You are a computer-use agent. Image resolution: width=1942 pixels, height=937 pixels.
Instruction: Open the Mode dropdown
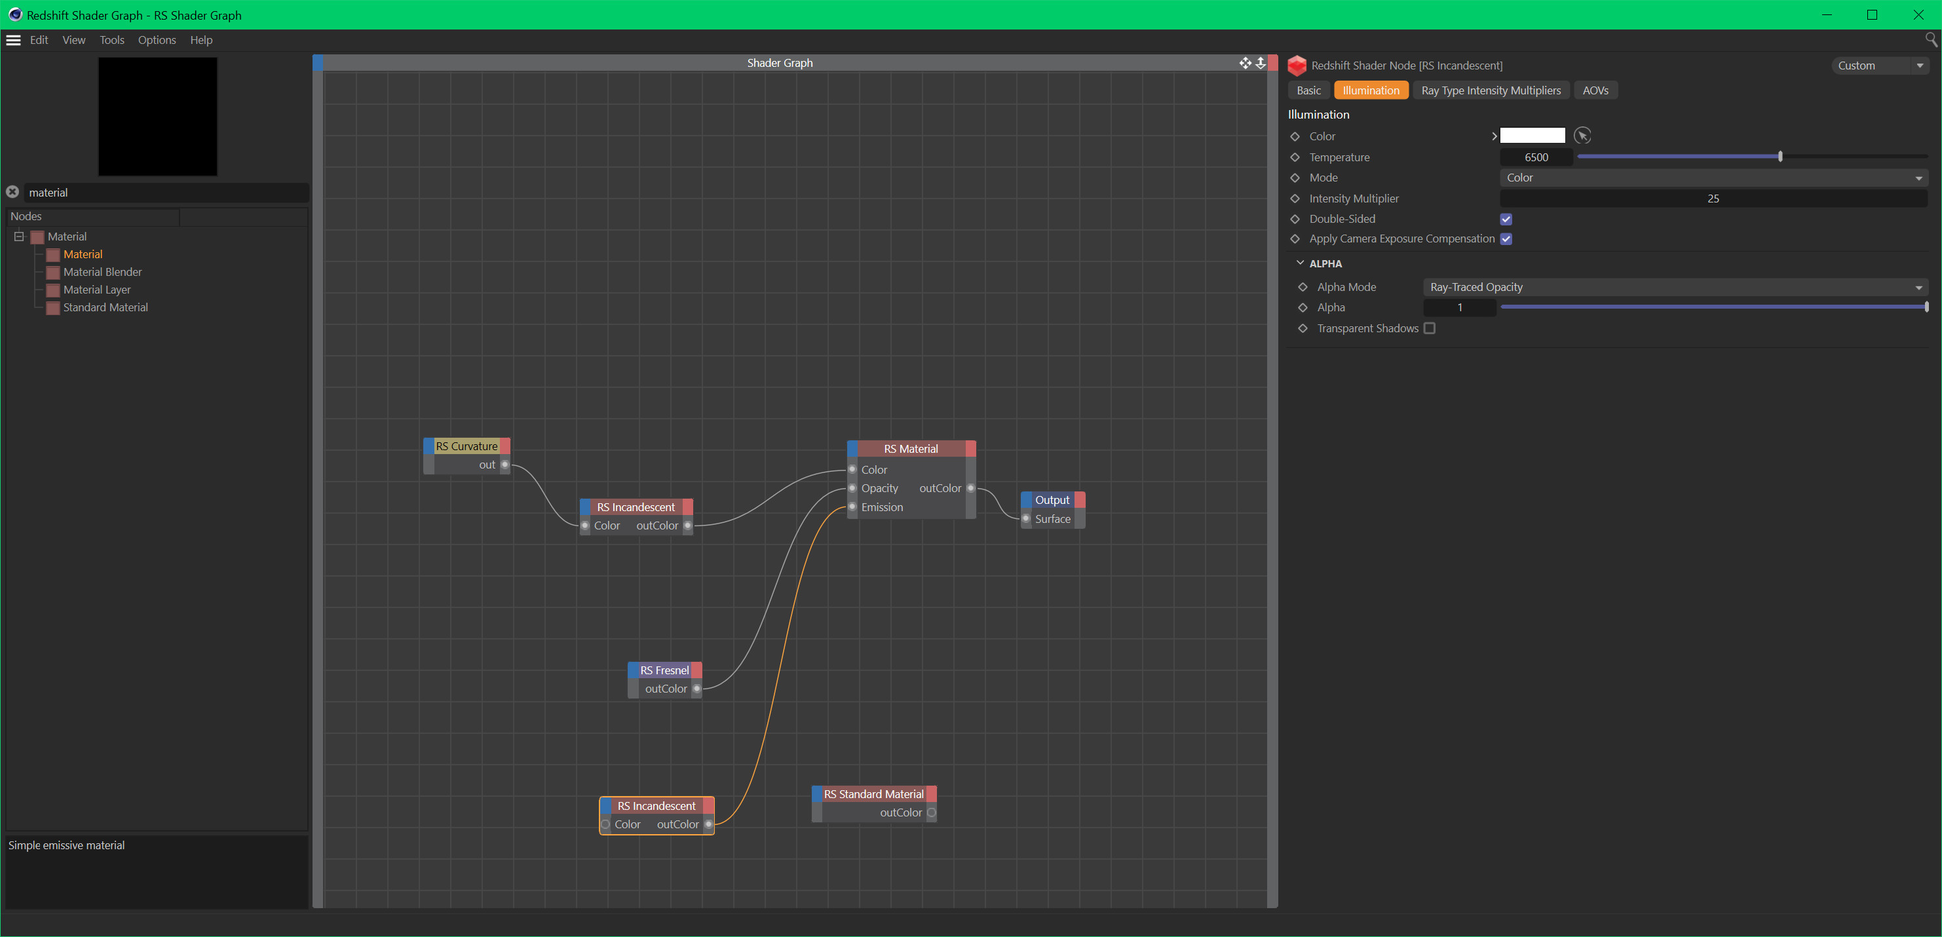click(x=1713, y=178)
